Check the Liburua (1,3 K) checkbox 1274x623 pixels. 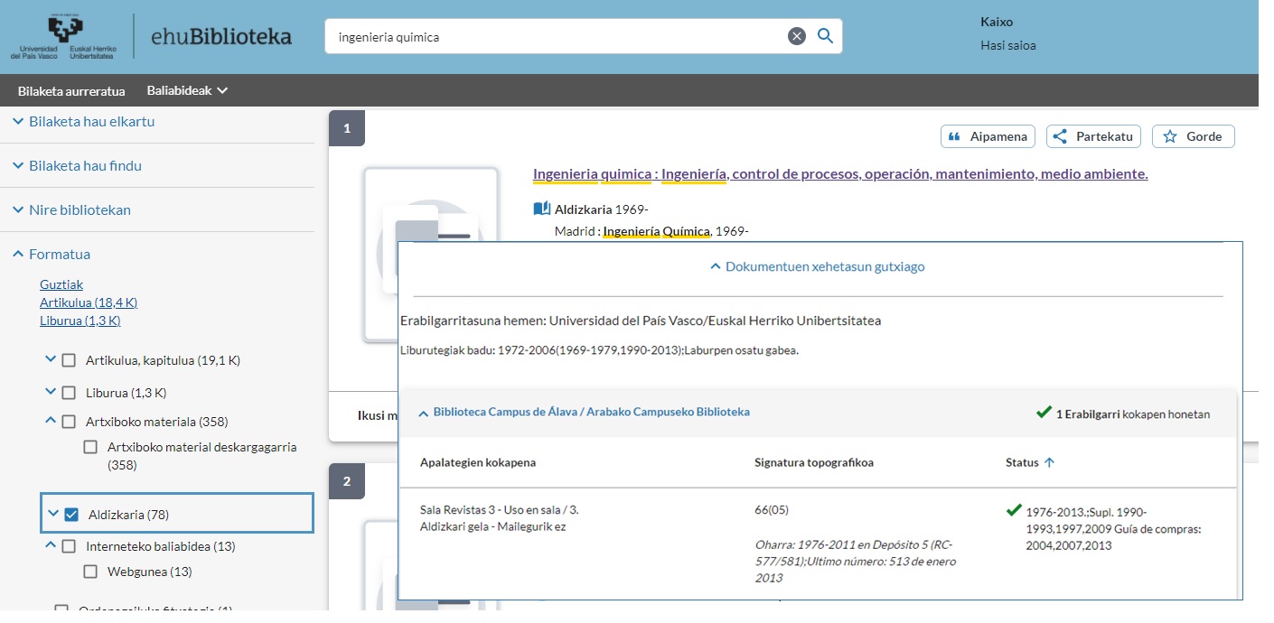click(x=69, y=393)
